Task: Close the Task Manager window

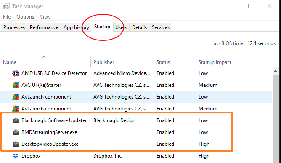Action: pyautogui.click(x=270, y=6)
